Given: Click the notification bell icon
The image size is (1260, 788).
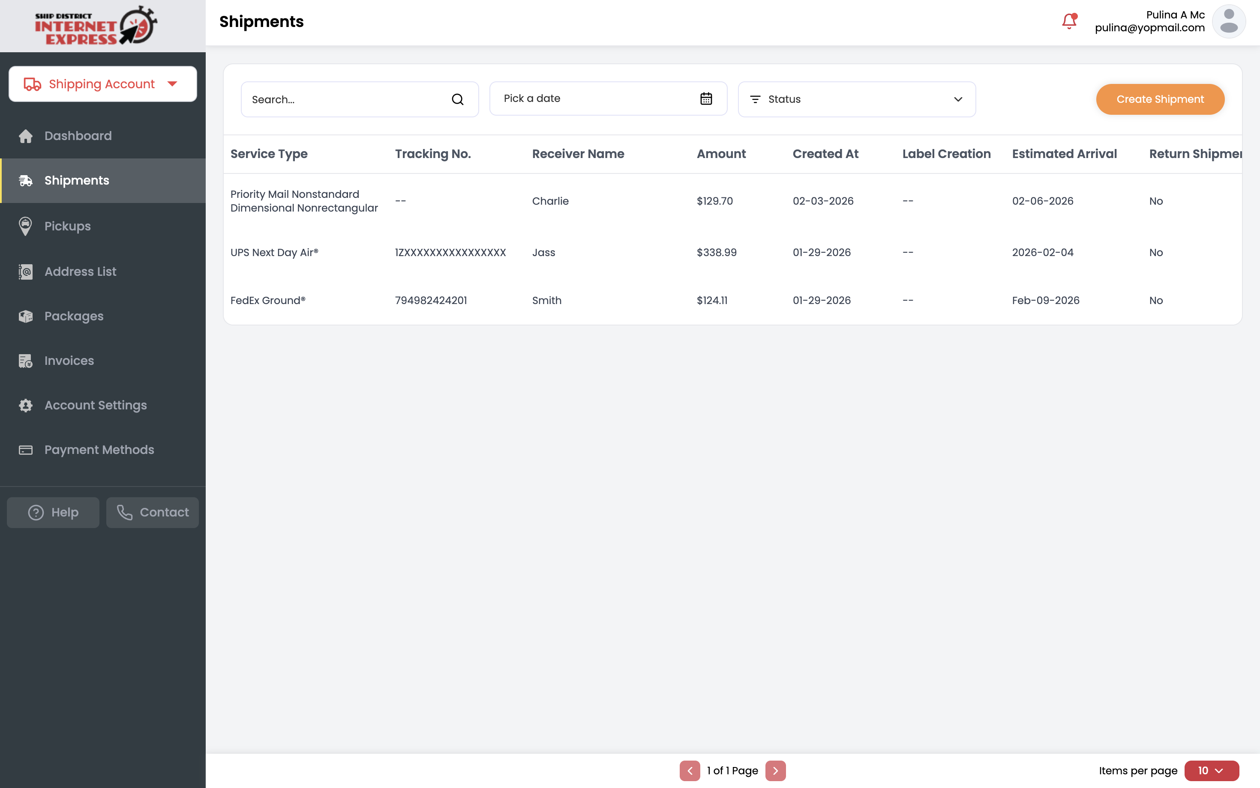Looking at the screenshot, I should [x=1069, y=21].
